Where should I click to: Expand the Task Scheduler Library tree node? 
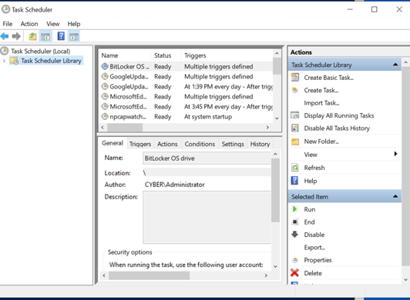tap(4, 61)
